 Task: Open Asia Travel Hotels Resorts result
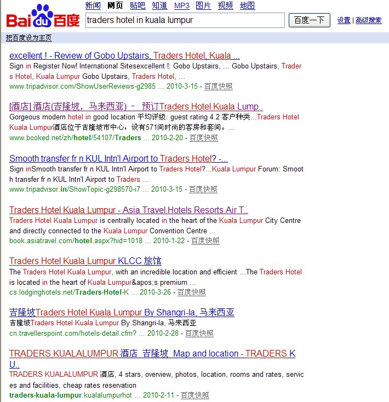pos(128,210)
